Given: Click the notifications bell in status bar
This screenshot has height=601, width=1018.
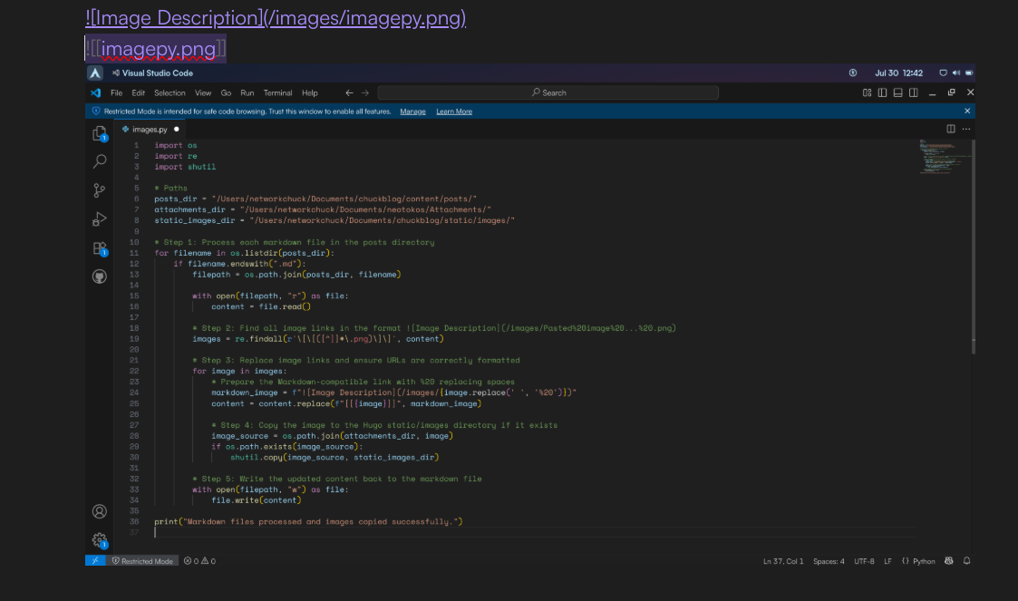Looking at the screenshot, I should [966, 561].
